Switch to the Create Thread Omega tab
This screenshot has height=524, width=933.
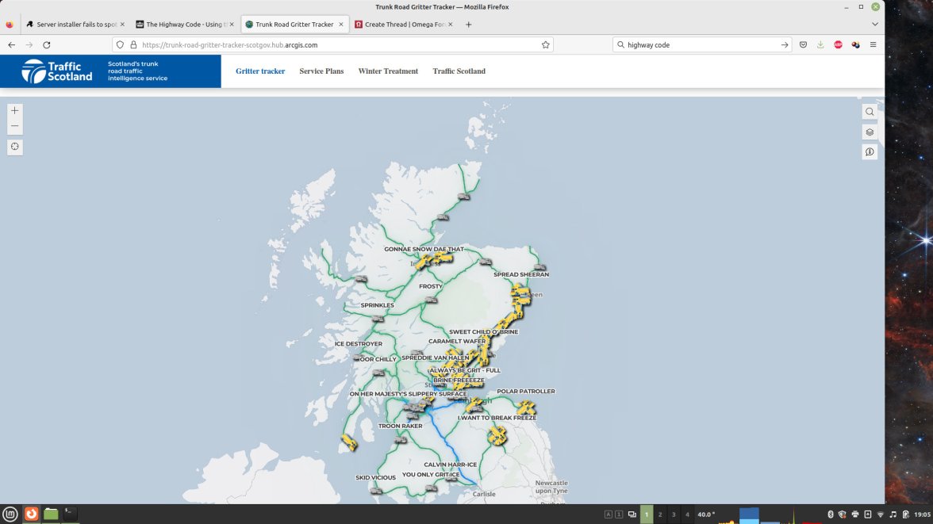coord(403,25)
